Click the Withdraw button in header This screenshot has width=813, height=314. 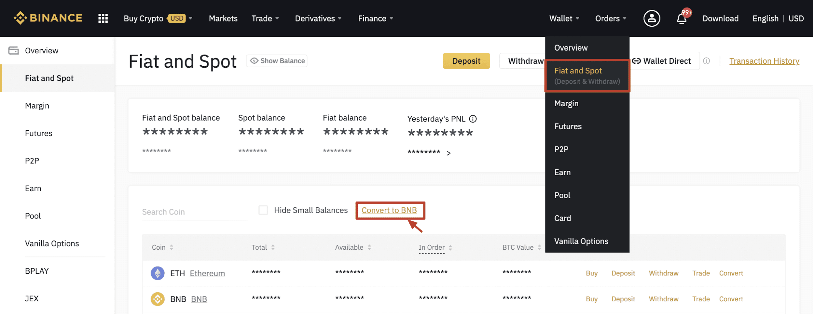click(523, 61)
